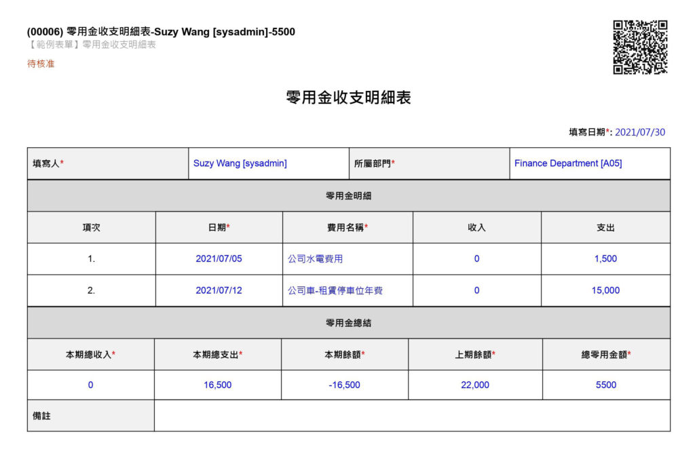The image size is (695, 449).
Task: Click the 15,000 expenditure value
Action: 605,290
